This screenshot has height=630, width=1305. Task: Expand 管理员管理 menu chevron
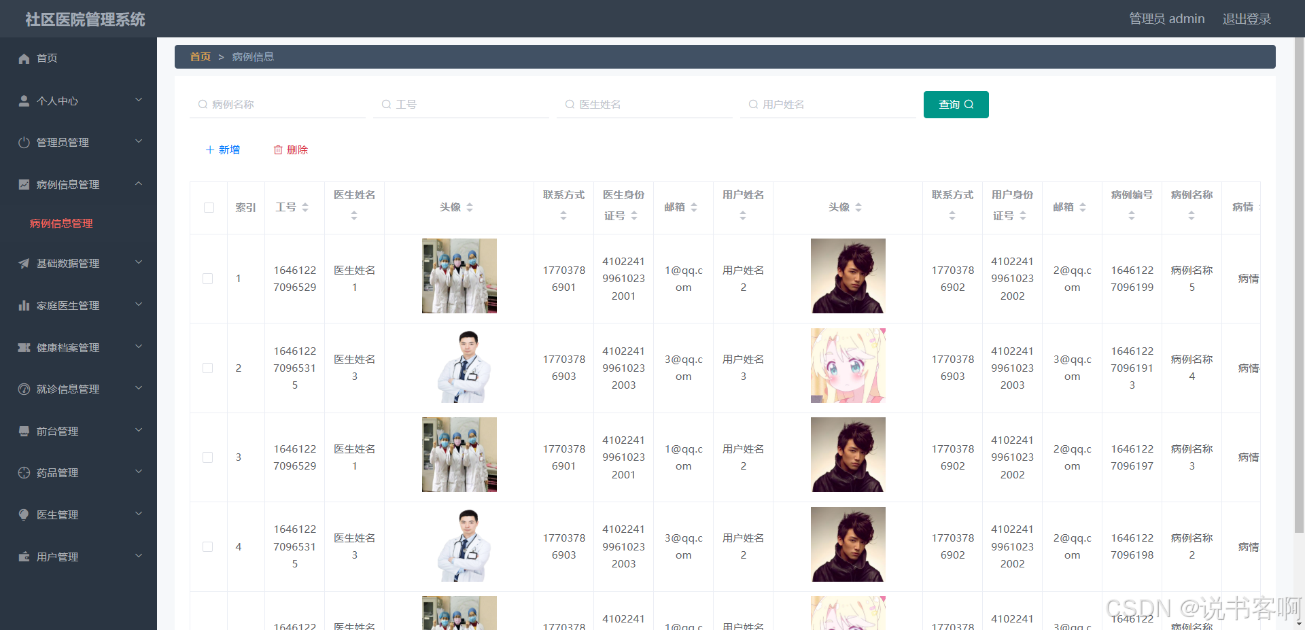tap(139, 141)
